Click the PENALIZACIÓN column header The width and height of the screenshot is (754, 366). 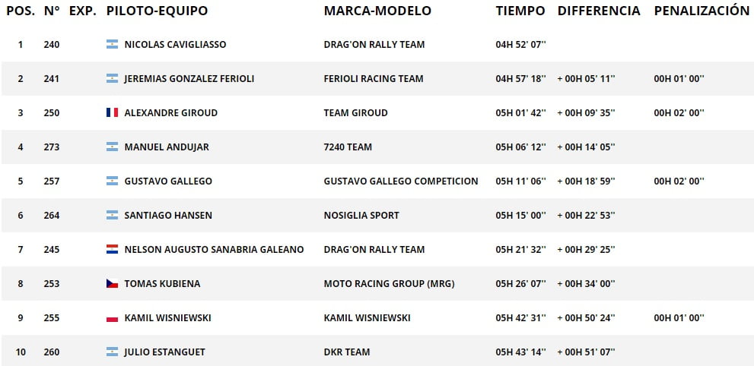702,11
